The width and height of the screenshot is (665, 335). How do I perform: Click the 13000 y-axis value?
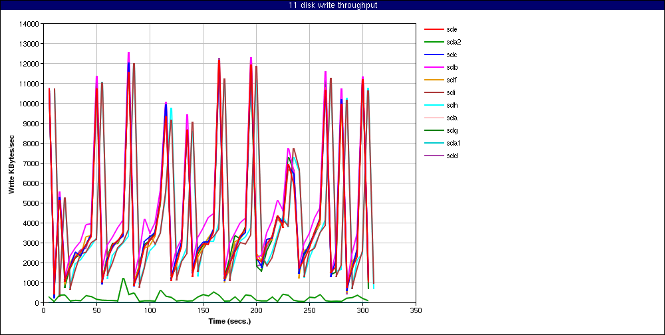coord(30,44)
